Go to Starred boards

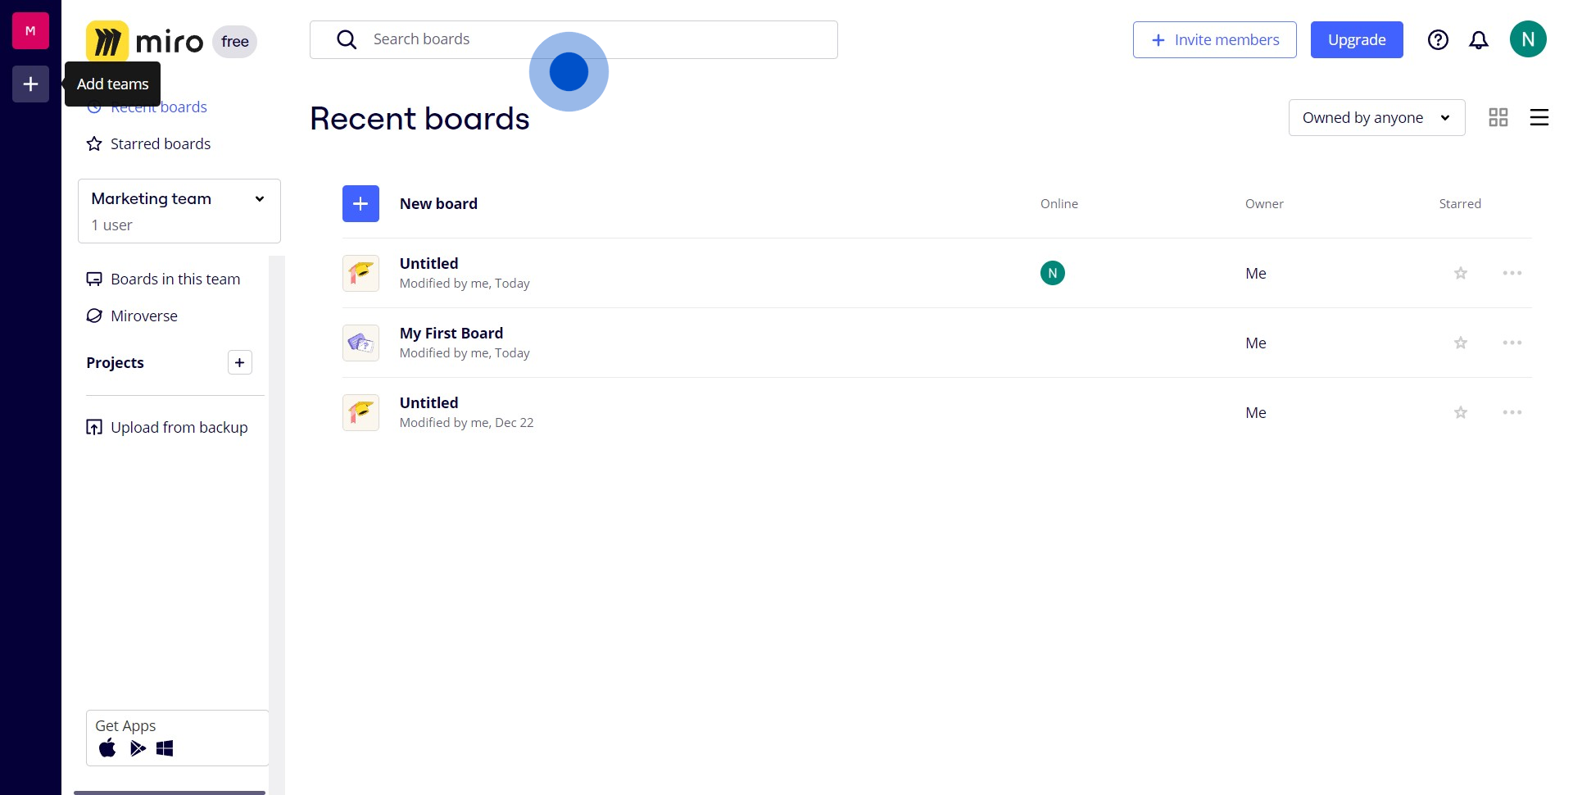[160, 144]
